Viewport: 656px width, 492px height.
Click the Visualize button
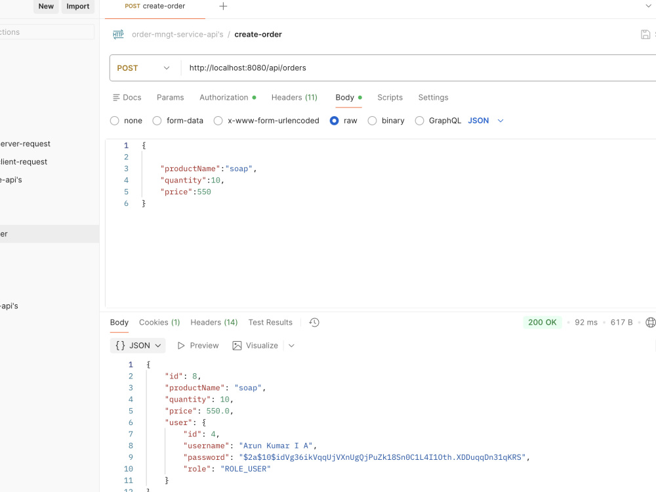(x=255, y=346)
